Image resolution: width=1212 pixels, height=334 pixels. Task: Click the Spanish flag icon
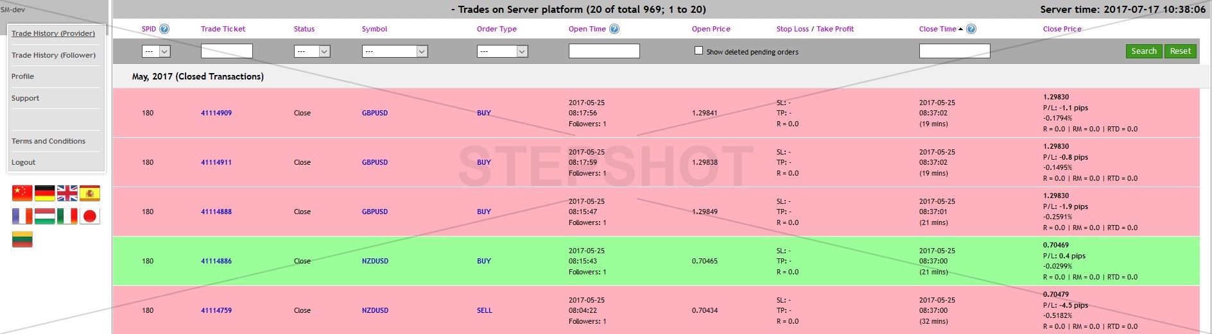[90, 193]
